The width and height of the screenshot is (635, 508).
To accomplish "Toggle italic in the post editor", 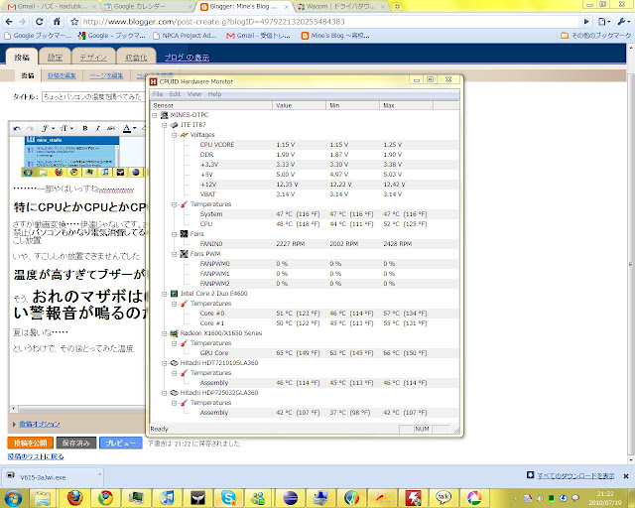I will click(97, 128).
